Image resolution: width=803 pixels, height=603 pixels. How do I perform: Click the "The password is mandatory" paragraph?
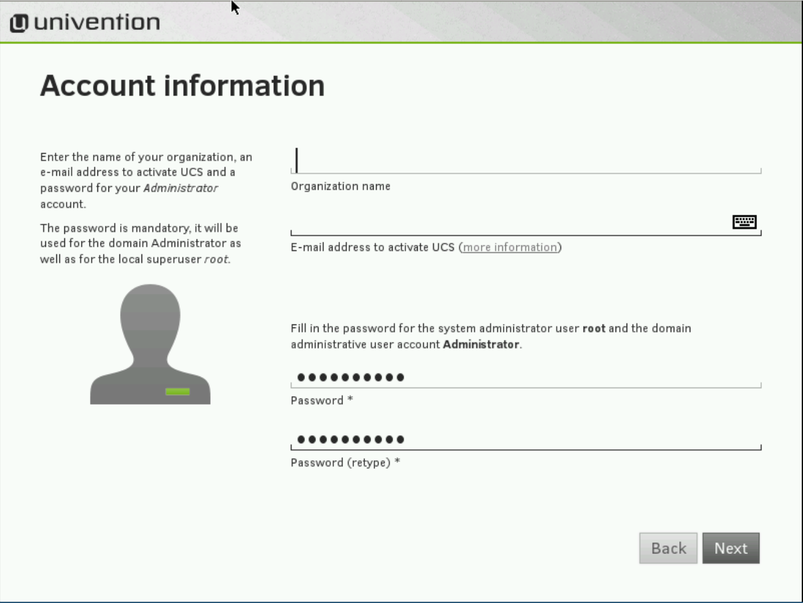pyautogui.click(x=140, y=243)
